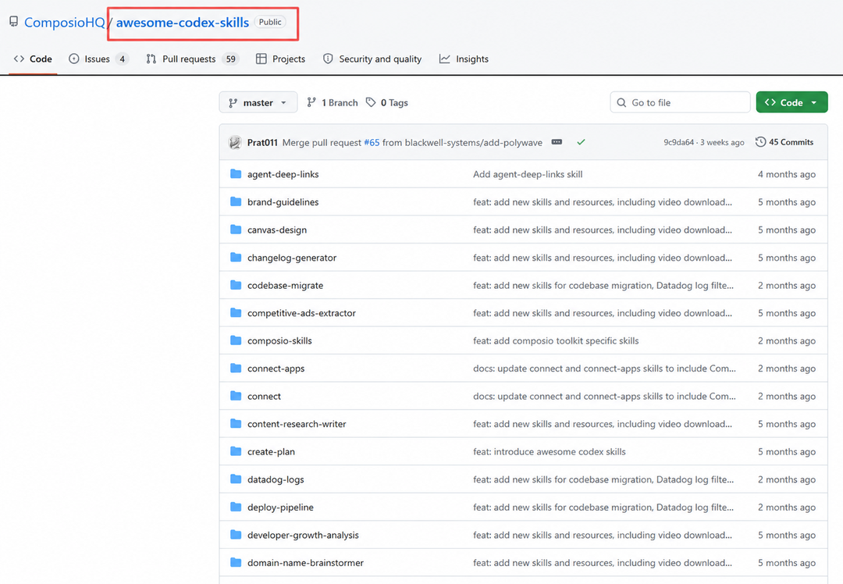Click the folder icon for datadog-logs
The height and width of the screenshot is (584, 843).
click(236, 479)
